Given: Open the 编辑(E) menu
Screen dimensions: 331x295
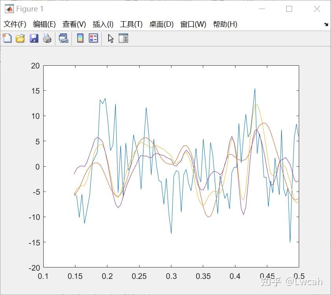Looking at the screenshot, I should tap(44, 24).
